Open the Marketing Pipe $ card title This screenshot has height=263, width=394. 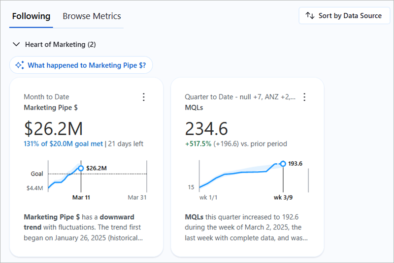tap(51, 107)
